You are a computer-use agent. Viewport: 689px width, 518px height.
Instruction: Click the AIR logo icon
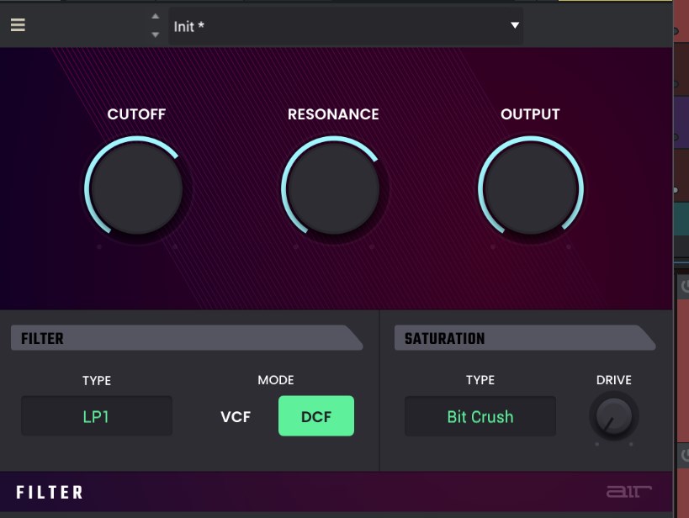[x=629, y=492]
